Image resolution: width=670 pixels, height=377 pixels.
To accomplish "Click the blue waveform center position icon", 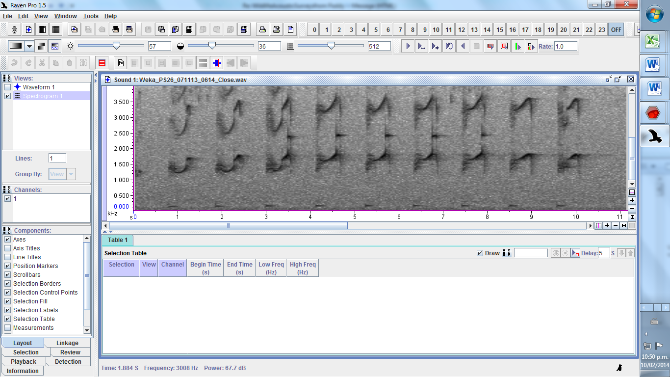I will 217,63.
